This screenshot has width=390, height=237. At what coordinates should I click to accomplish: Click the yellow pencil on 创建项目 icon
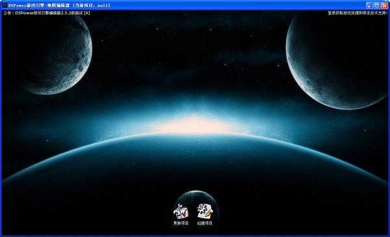click(x=209, y=213)
